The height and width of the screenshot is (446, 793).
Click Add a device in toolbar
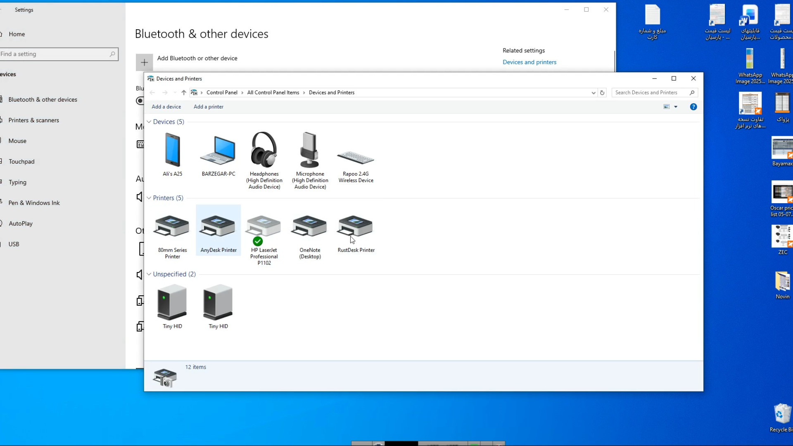pos(166,107)
